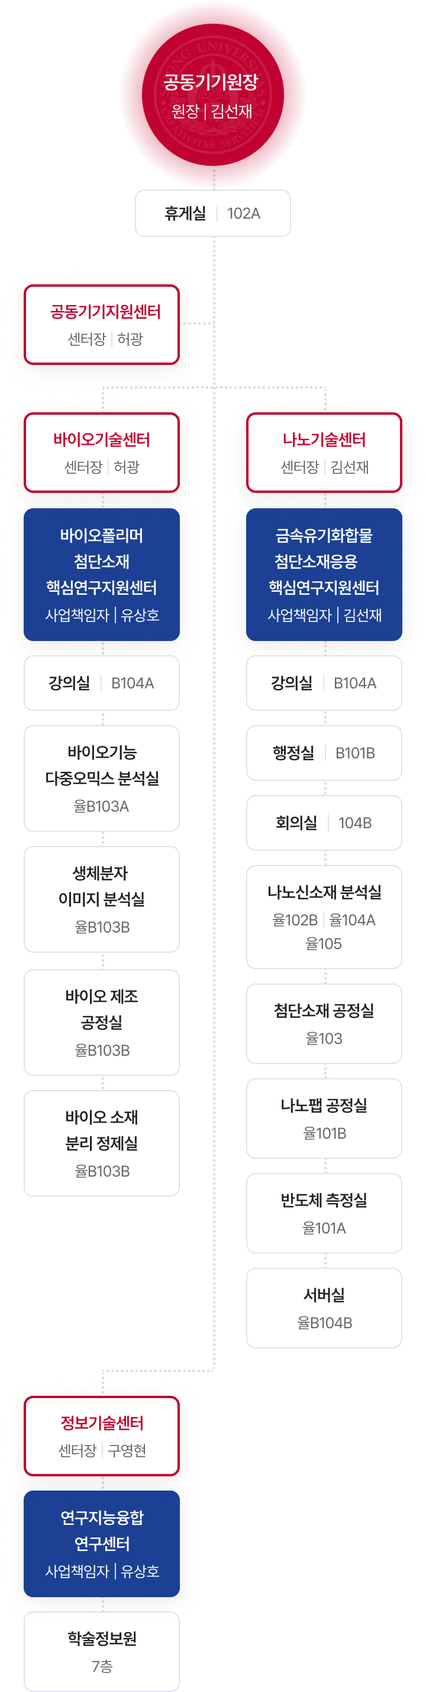The height and width of the screenshot is (1692, 426).
Task: Click the 바이오기술센터 red-bordered card
Action: click(x=102, y=453)
